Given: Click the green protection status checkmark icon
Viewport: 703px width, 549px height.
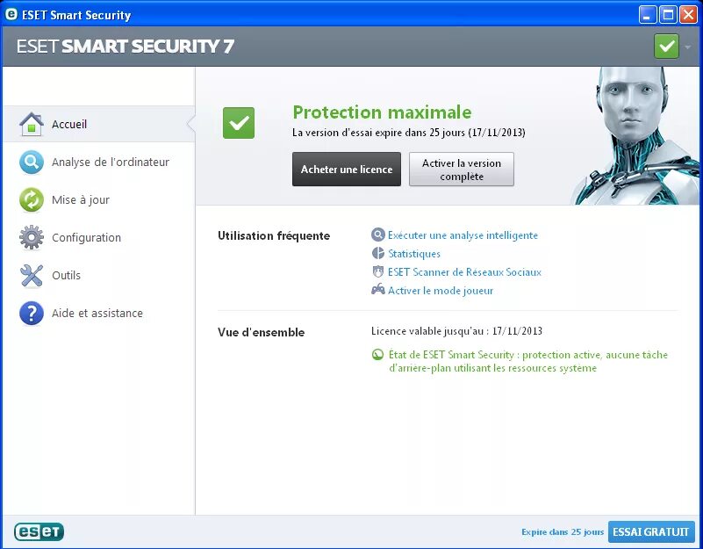Looking at the screenshot, I should coord(238,123).
